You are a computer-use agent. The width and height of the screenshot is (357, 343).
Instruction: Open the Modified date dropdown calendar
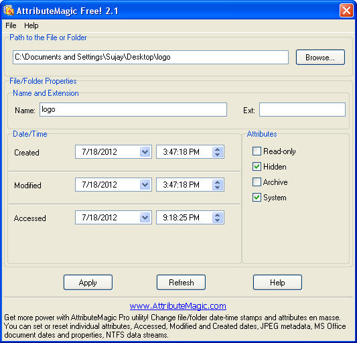coord(145,184)
